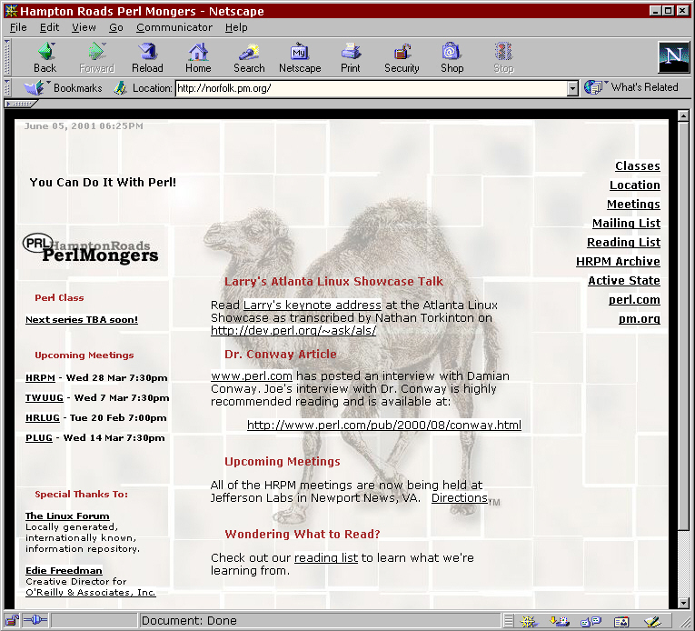The image size is (695, 631).
Task: Open the File menu
Action: click(x=18, y=27)
